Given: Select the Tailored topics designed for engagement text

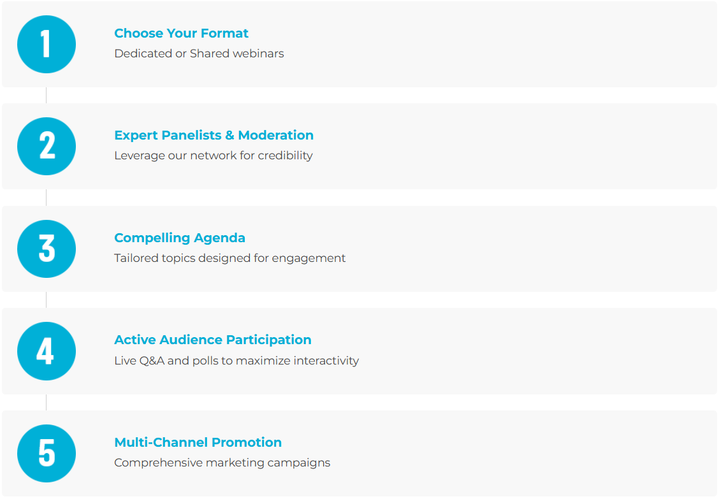Looking at the screenshot, I should (x=230, y=258).
